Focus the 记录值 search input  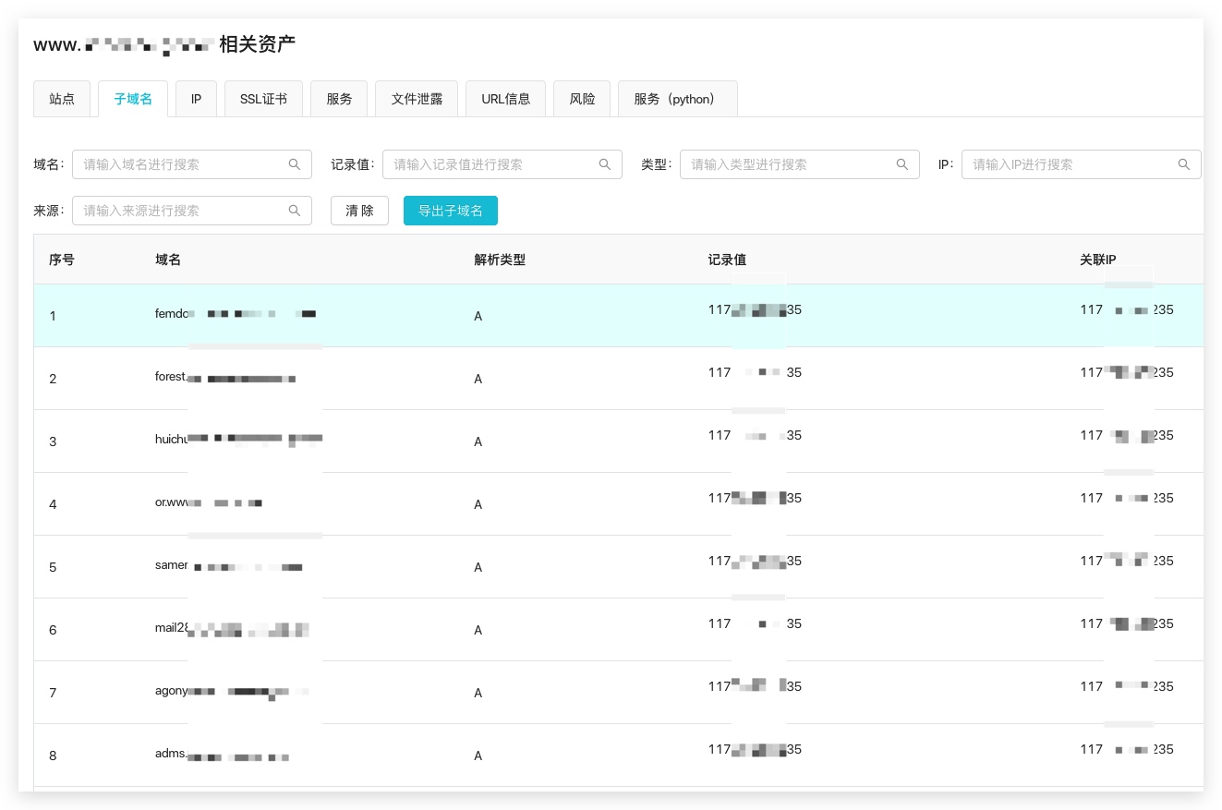coord(502,164)
